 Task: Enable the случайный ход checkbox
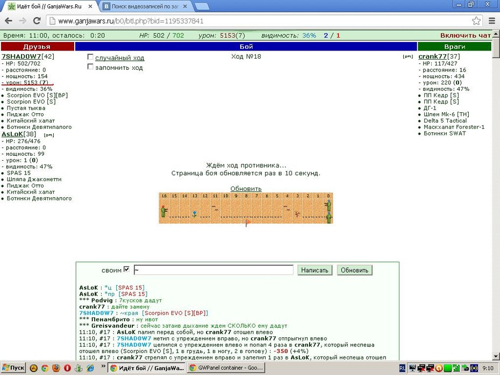coord(90,57)
